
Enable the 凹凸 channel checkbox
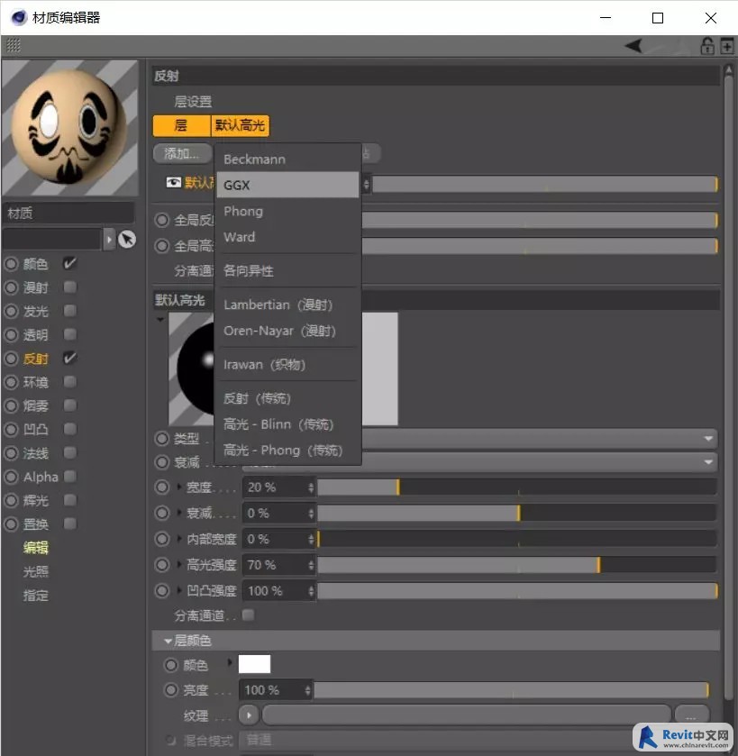70,429
